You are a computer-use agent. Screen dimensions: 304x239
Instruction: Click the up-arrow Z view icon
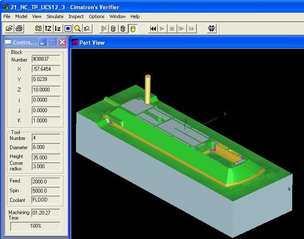pyautogui.click(x=48, y=28)
